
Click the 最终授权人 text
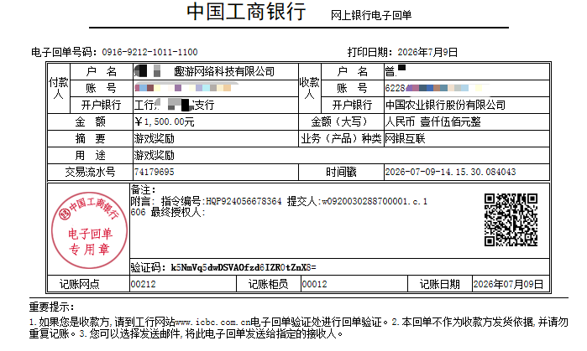click(x=178, y=213)
